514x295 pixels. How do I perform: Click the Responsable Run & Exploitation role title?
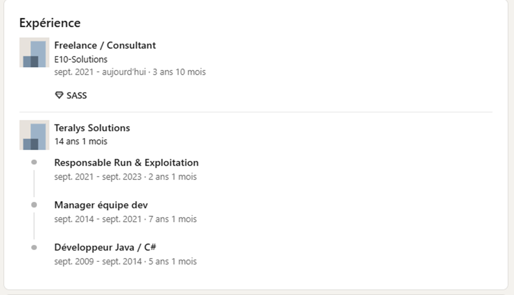pyautogui.click(x=126, y=162)
